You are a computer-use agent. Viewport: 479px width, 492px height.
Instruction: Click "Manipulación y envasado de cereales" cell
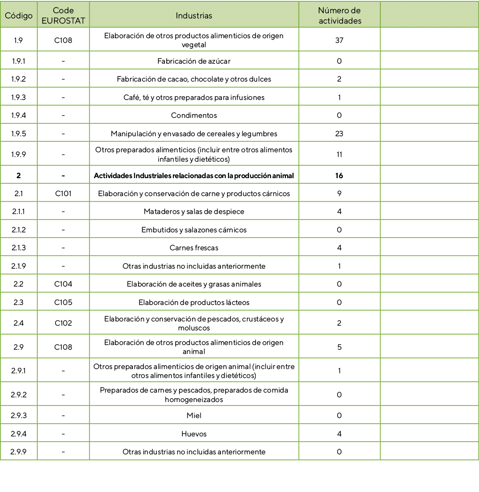point(194,134)
